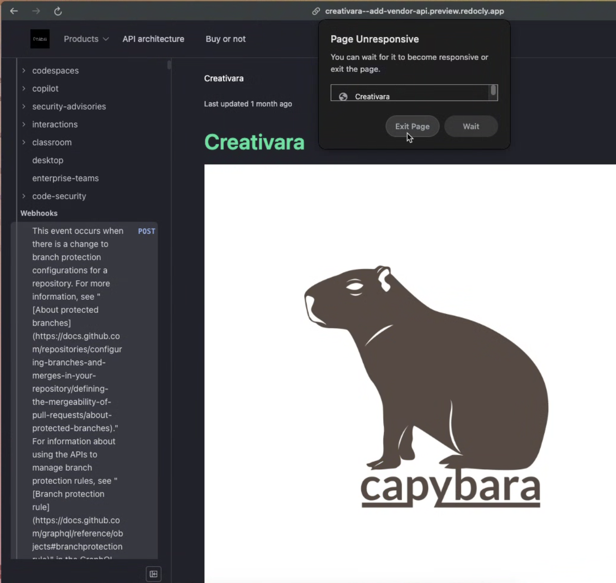Select the enterprise-teams sidebar item
The image size is (616, 583).
[x=66, y=178]
